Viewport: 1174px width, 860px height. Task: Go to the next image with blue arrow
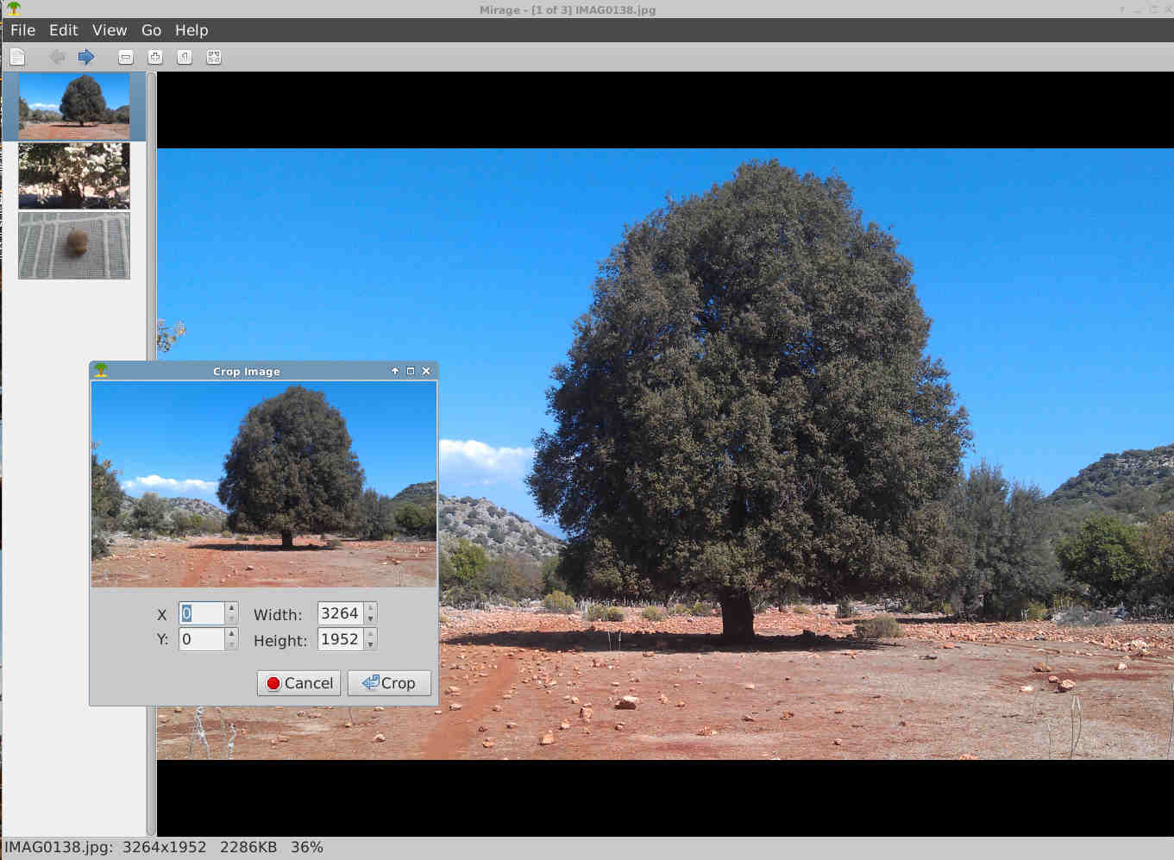(x=85, y=57)
